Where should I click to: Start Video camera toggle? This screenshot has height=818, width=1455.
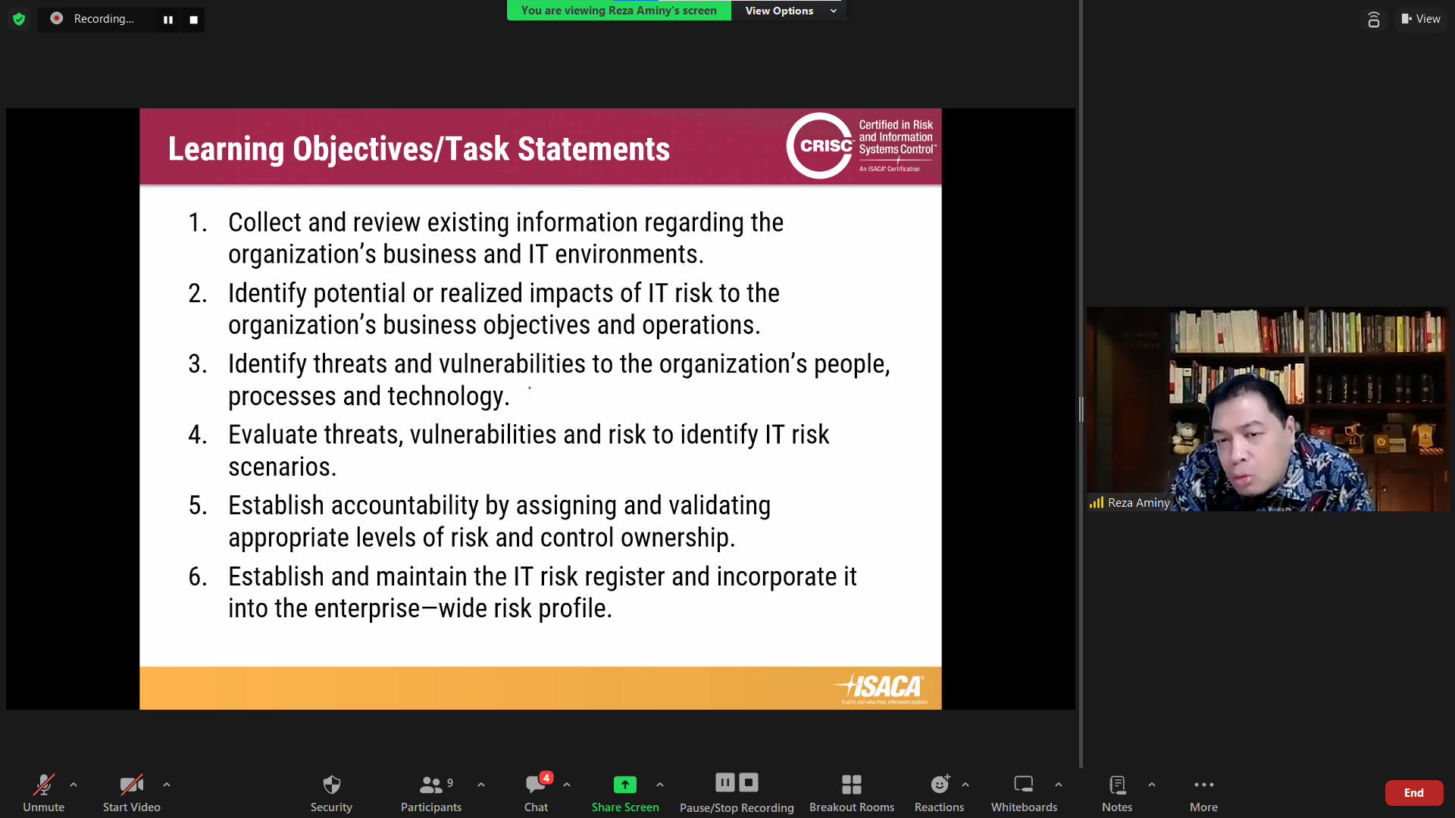[x=131, y=785]
